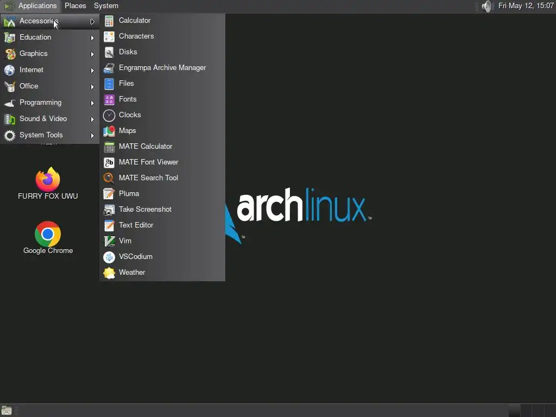Click the Google Chrome desktop icon

[48, 234]
